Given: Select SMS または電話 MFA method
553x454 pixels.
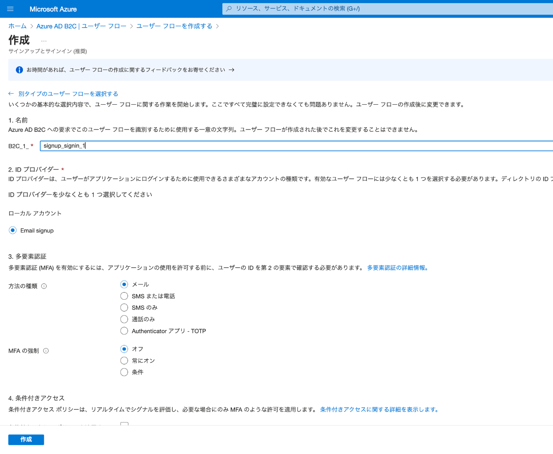Looking at the screenshot, I should tap(124, 296).
